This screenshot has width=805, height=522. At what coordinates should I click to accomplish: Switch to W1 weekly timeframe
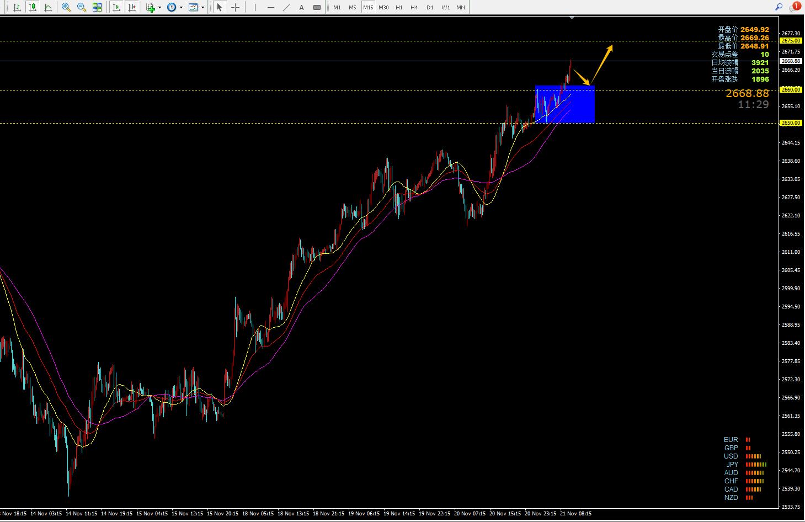(x=445, y=7)
